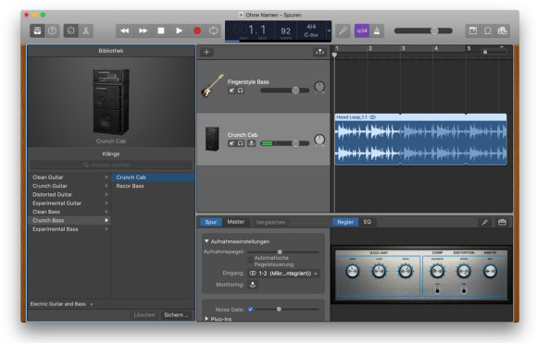Click Electric Guitar and Bass breadcrumb
Viewport: 537px width, 343px height.
58,304
